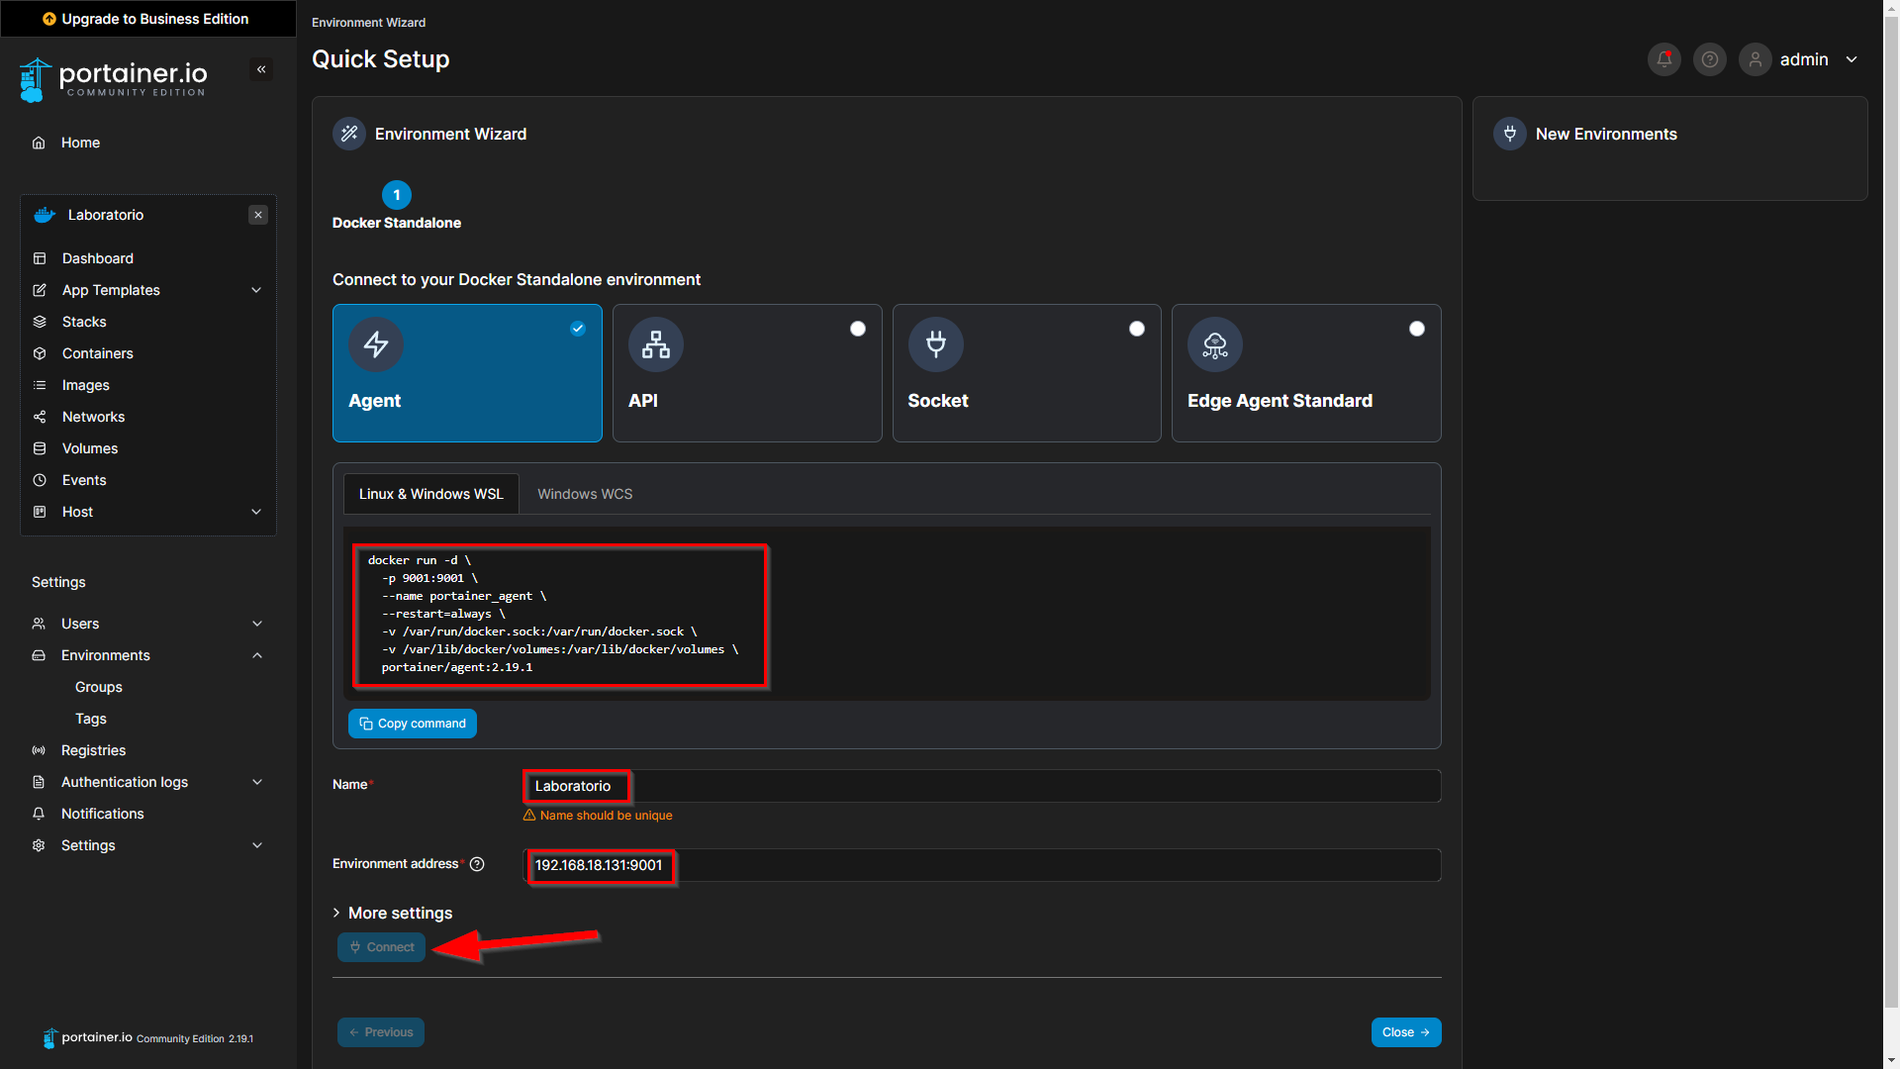Screen dimensions: 1900x1069
Task: Click the Edge Agent cloud icon
Action: point(1214,344)
